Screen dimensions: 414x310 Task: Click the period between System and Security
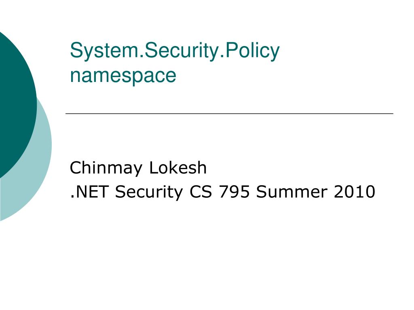142,57
